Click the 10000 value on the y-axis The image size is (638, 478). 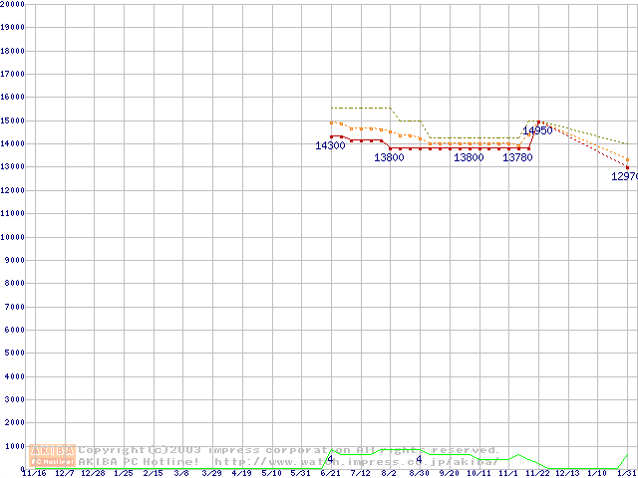(13, 237)
